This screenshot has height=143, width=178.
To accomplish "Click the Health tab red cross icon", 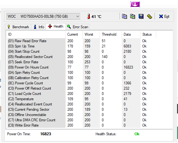I will point(50,26).
